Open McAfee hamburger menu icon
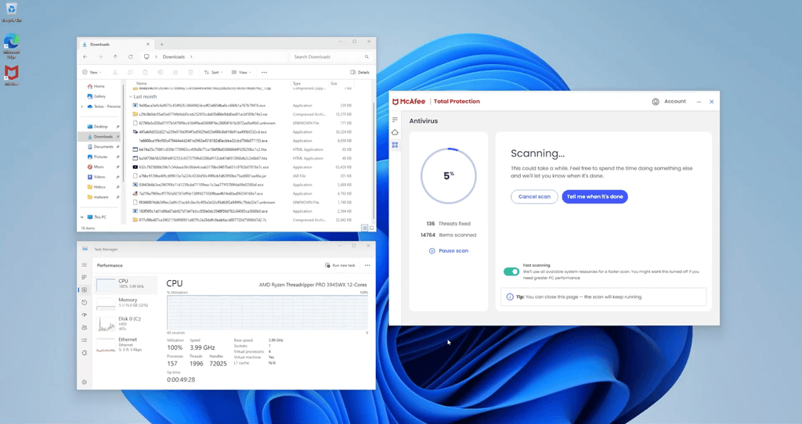The image size is (802, 424). [395, 120]
